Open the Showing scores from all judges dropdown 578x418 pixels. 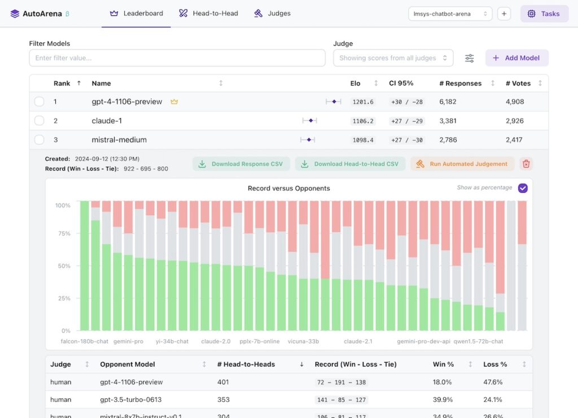tap(393, 57)
